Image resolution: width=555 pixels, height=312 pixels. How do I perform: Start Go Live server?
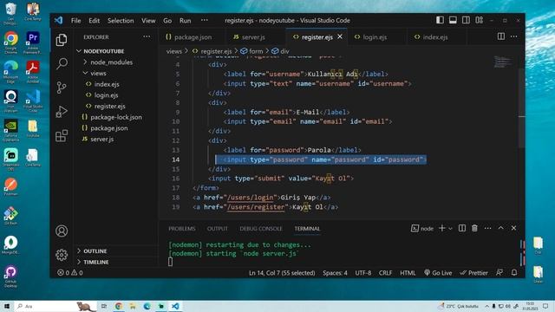pyautogui.click(x=438, y=273)
